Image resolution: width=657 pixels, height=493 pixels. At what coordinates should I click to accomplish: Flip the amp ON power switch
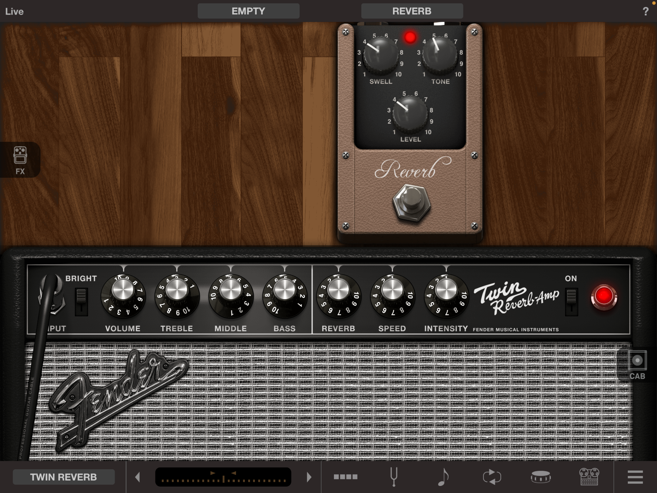(571, 302)
